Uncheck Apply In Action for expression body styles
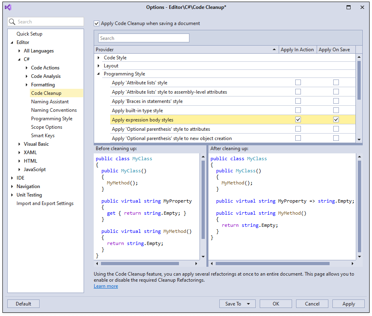The width and height of the screenshot is (372, 316). tap(298, 120)
